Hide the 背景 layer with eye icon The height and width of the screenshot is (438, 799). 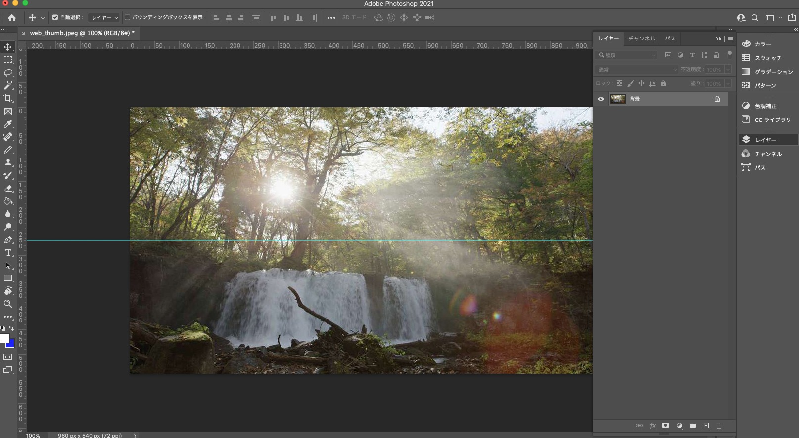(x=601, y=99)
